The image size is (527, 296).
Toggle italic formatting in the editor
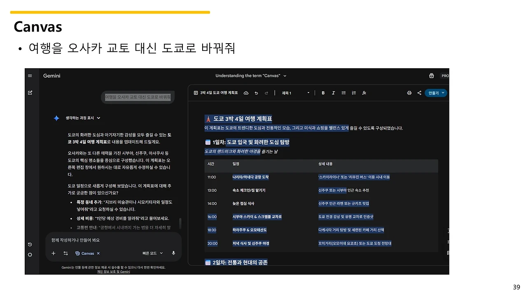(x=333, y=92)
